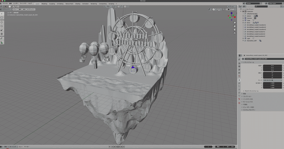Image resolution: width=284 pixels, height=149 pixels.
Task: Click location X value field
Action: click(272, 65)
